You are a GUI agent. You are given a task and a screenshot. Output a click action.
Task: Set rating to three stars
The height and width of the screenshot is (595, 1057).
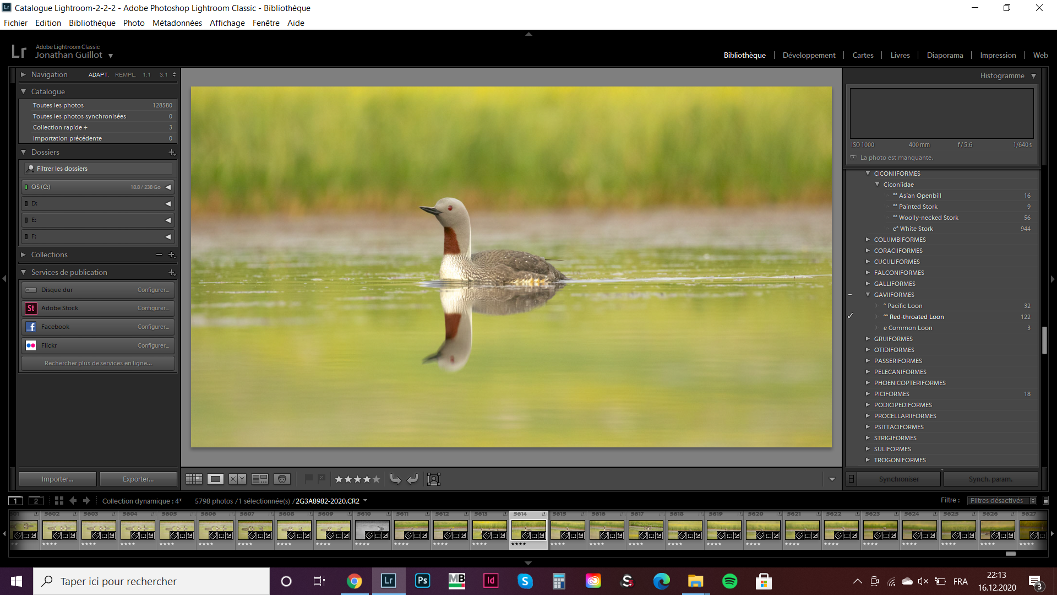[358, 479]
